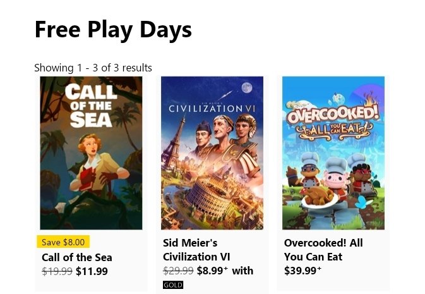425x294 pixels.
Task: Click the moon on Civilization VI cover
Action: (x=247, y=88)
